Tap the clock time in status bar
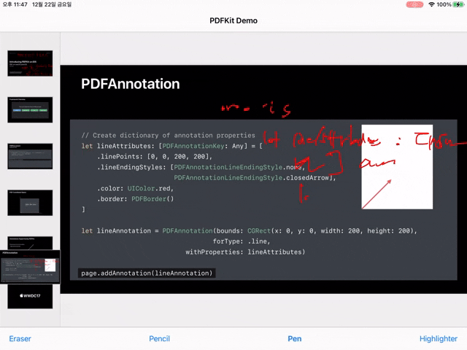The width and height of the screenshot is (467, 350). tap(15, 4)
